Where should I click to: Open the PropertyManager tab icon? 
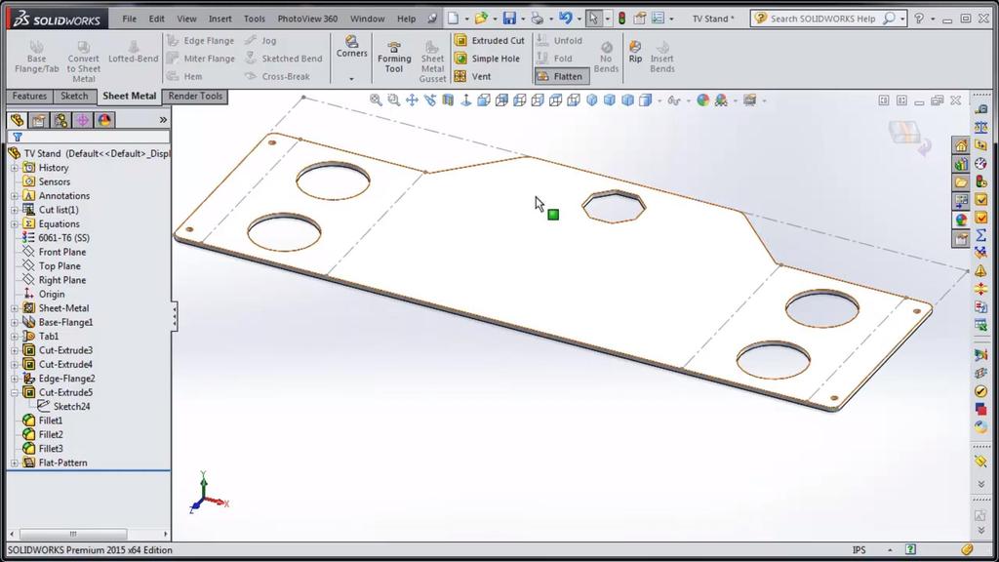pyautogui.click(x=39, y=120)
